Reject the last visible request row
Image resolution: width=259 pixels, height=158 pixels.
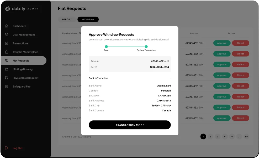(240, 118)
